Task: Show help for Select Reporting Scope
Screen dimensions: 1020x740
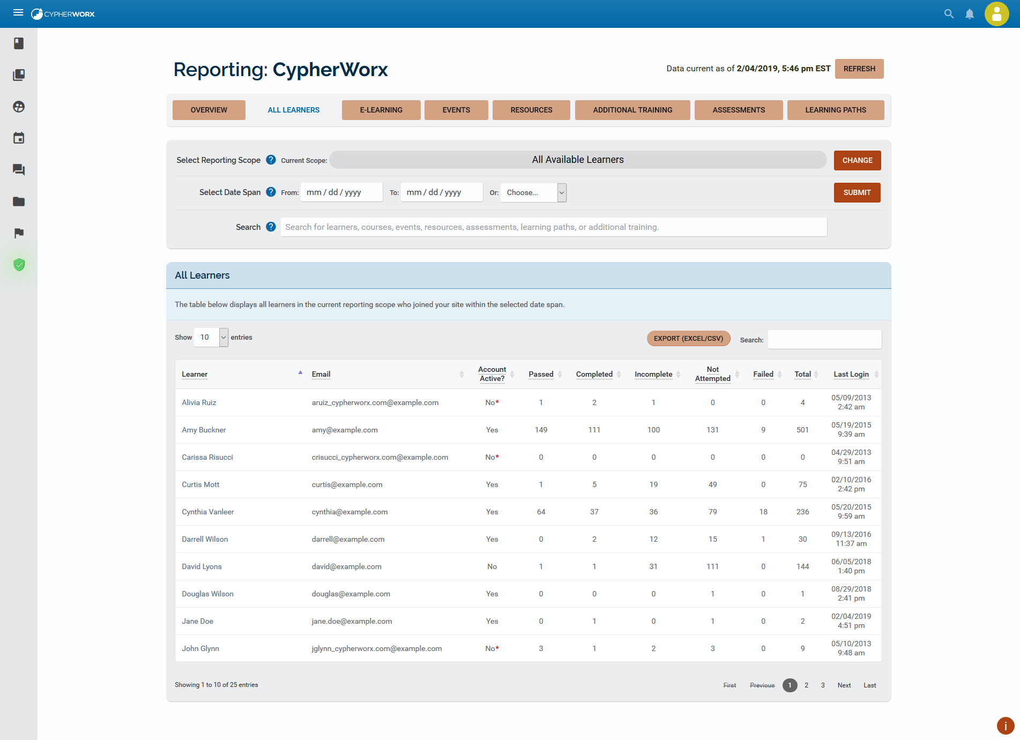Action: (271, 160)
